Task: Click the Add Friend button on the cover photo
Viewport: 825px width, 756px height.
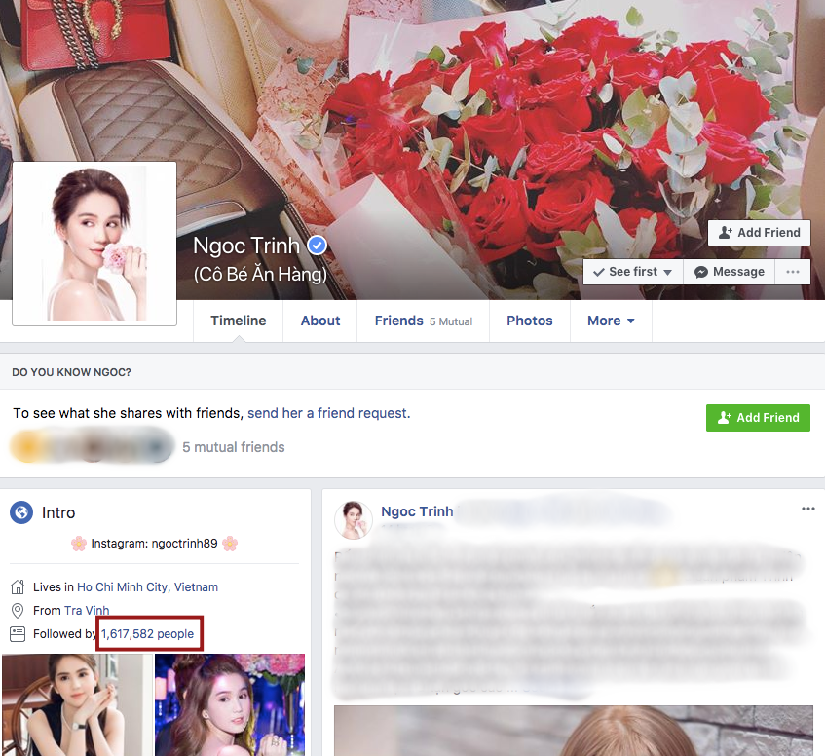Action: point(759,233)
